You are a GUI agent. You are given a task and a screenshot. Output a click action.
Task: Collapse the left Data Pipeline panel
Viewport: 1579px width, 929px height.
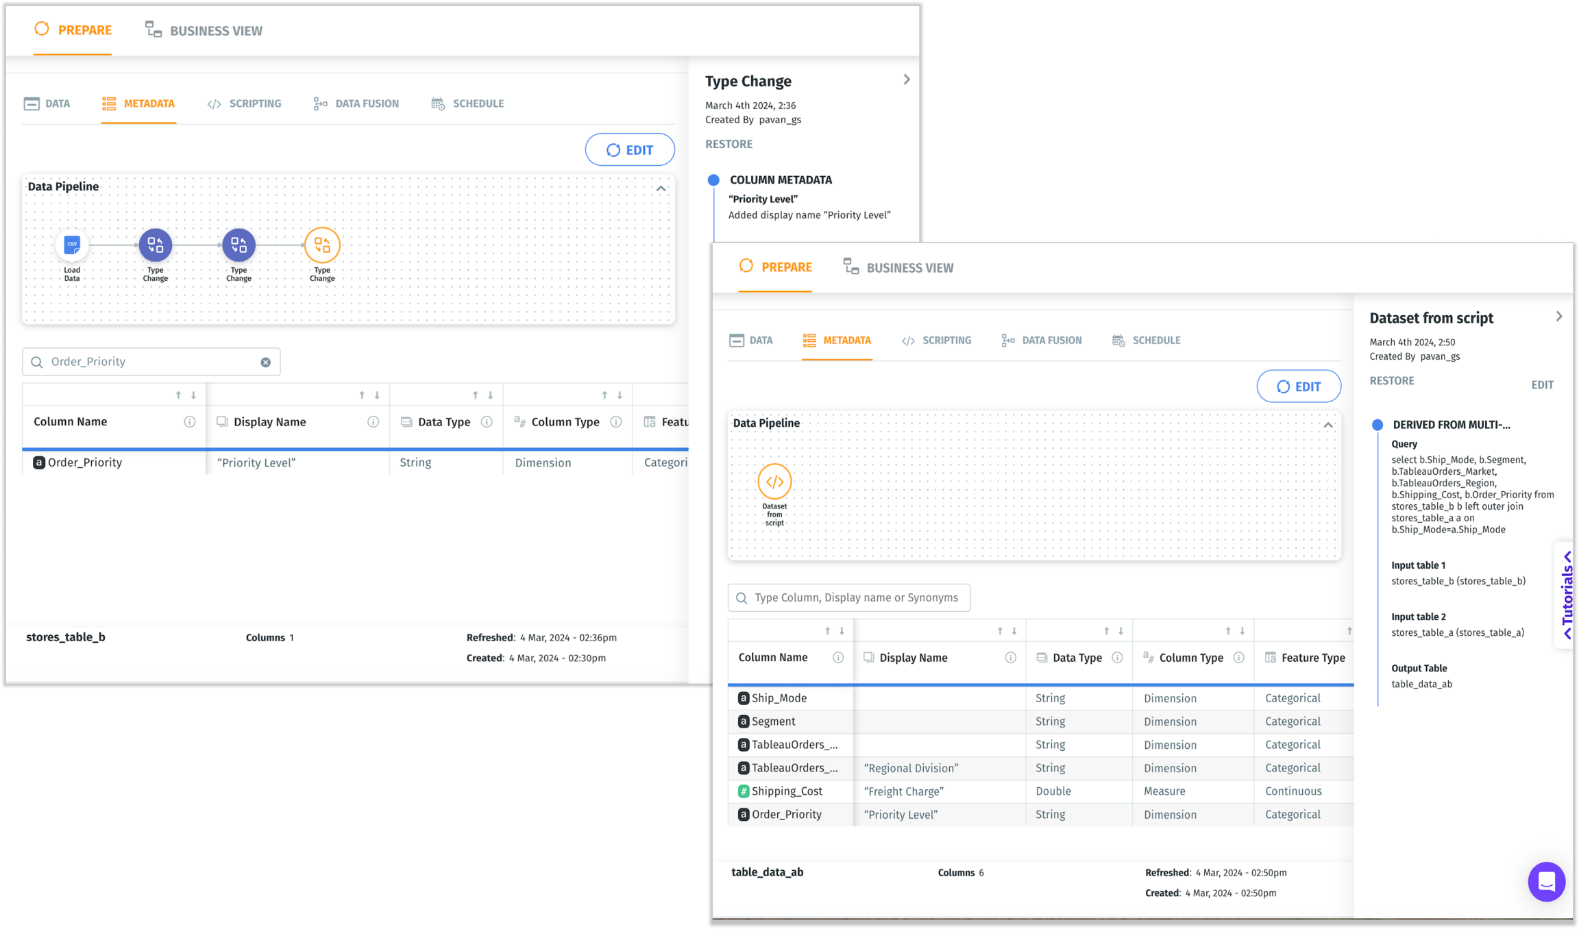point(661,188)
